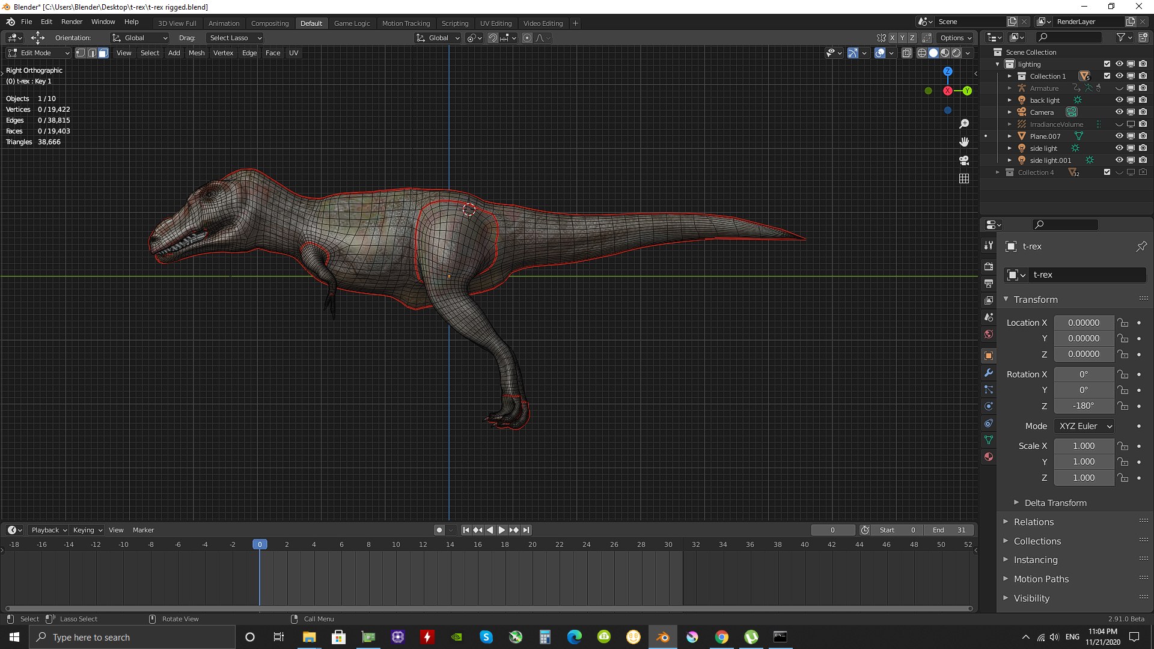1154x649 pixels.
Task: Open the Render menu
Action: (72, 22)
